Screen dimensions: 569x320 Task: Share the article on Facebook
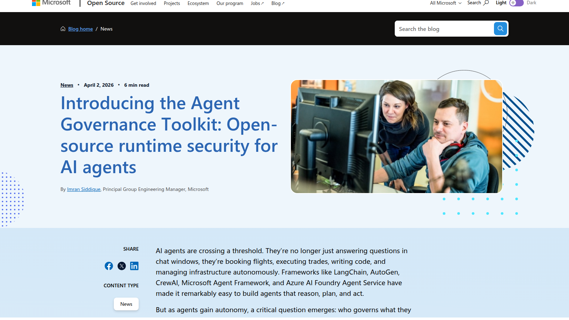point(109,266)
